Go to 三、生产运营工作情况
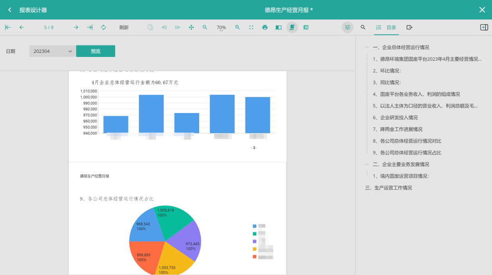The width and height of the screenshot is (492, 275). (389, 188)
